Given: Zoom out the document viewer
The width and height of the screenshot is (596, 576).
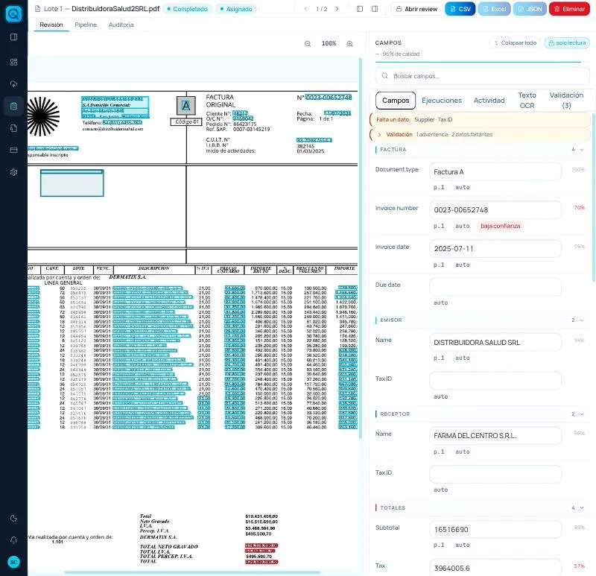Looking at the screenshot, I should (308, 44).
